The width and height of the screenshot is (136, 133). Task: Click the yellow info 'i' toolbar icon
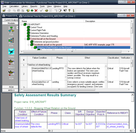(74, 11)
